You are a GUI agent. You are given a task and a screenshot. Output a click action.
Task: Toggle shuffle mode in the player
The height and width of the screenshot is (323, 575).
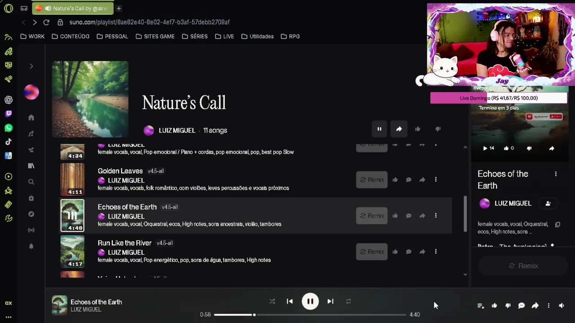pyautogui.click(x=272, y=301)
